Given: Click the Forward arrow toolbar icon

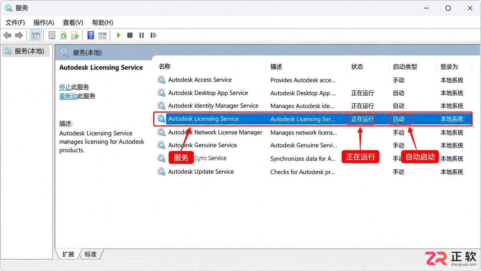Looking at the screenshot, I should click(x=19, y=35).
